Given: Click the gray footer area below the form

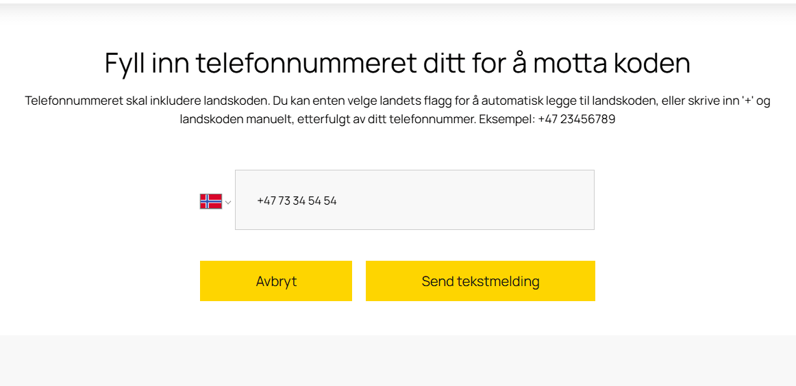Looking at the screenshot, I should (398, 360).
